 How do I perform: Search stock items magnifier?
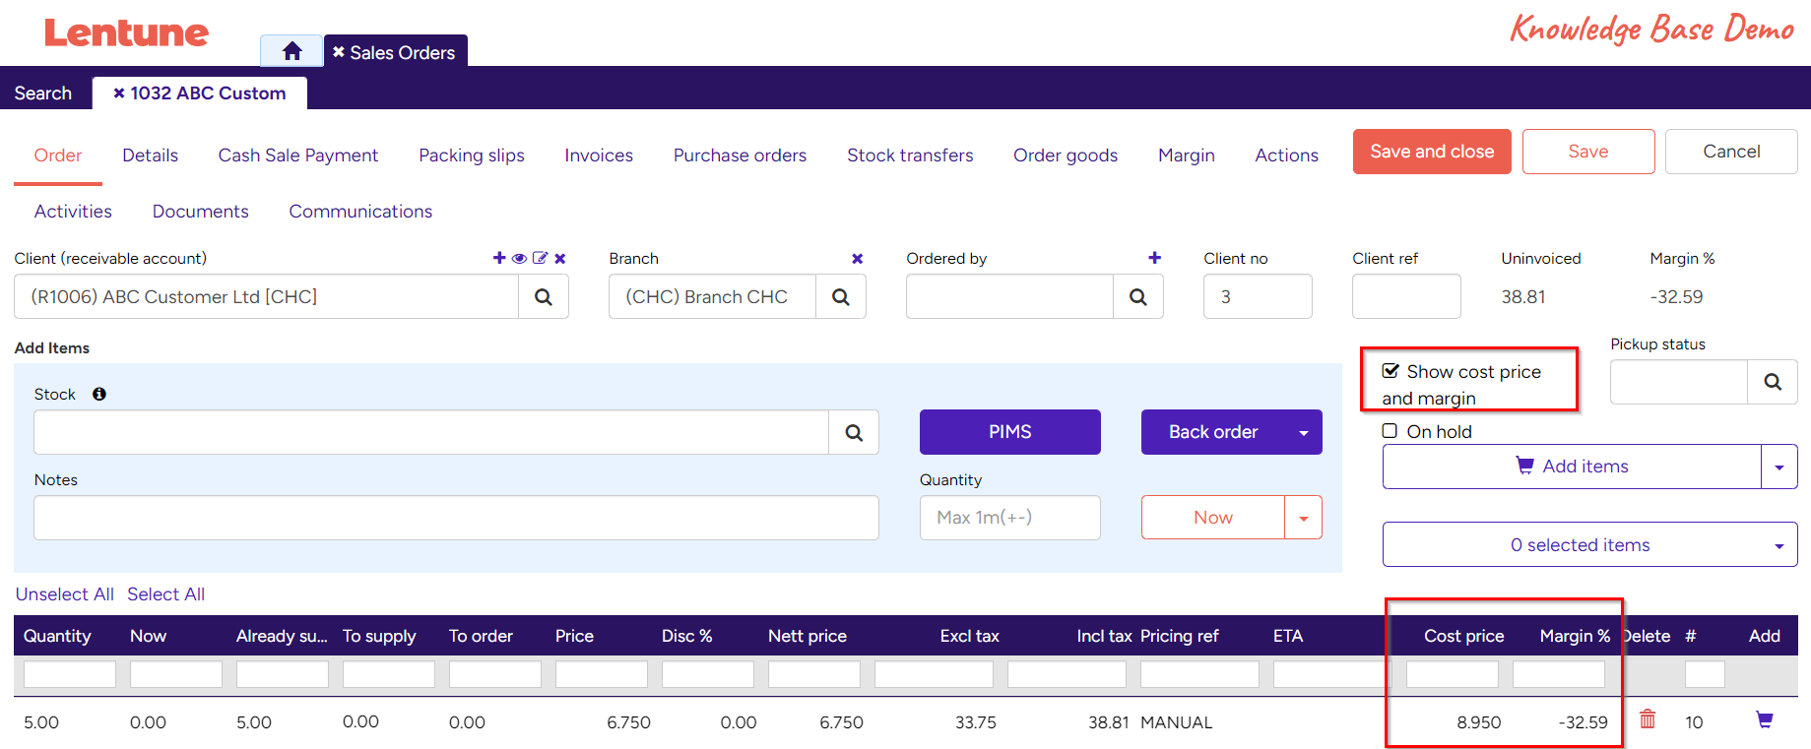(854, 432)
